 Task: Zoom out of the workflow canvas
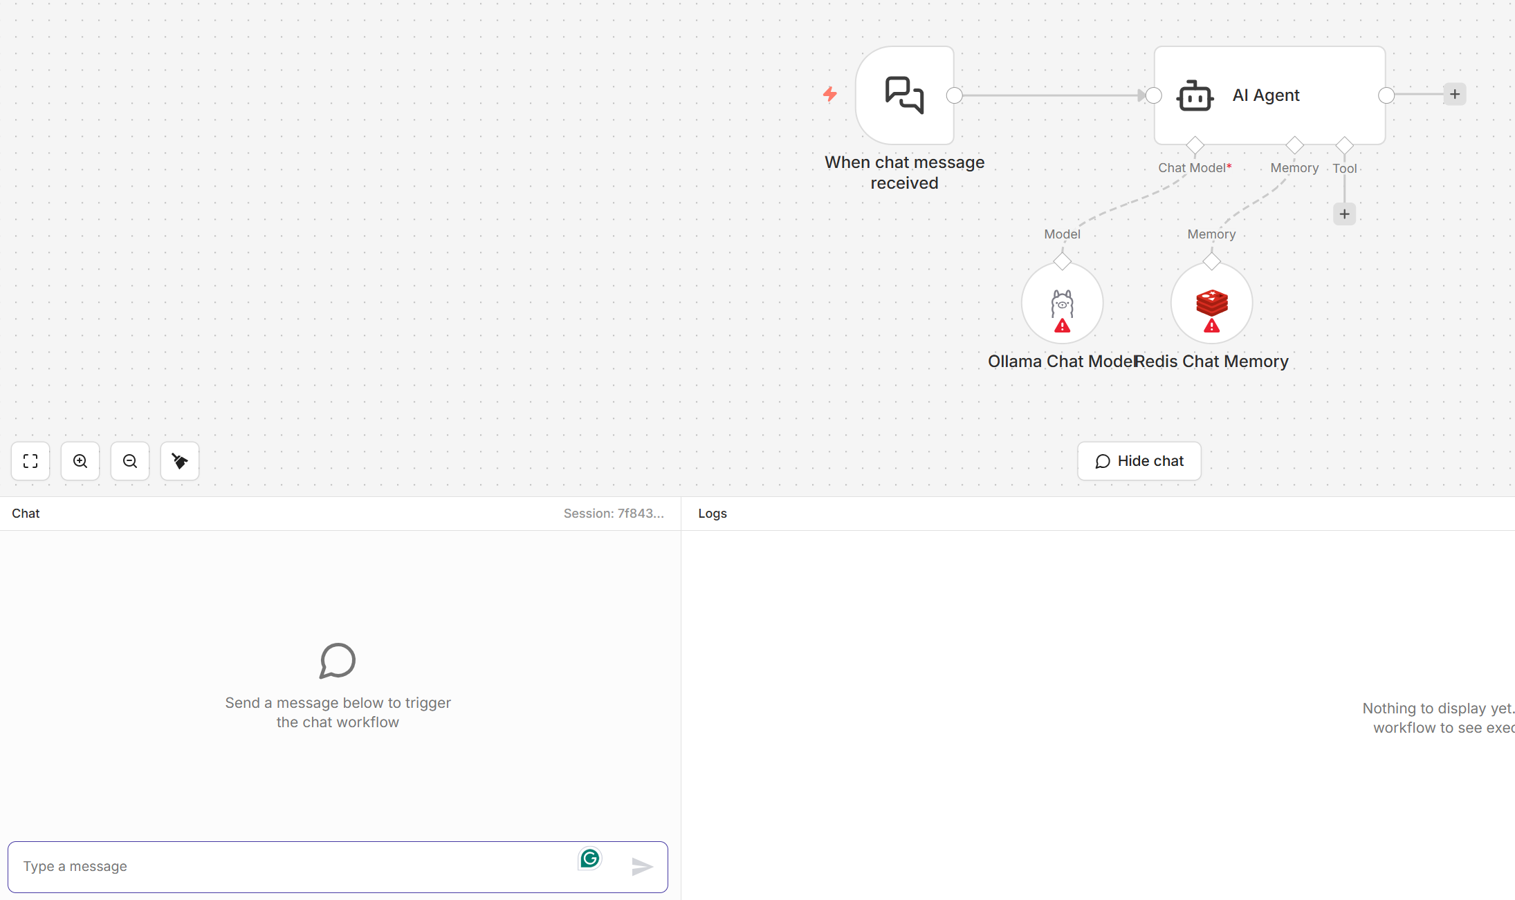click(x=130, y=461)
